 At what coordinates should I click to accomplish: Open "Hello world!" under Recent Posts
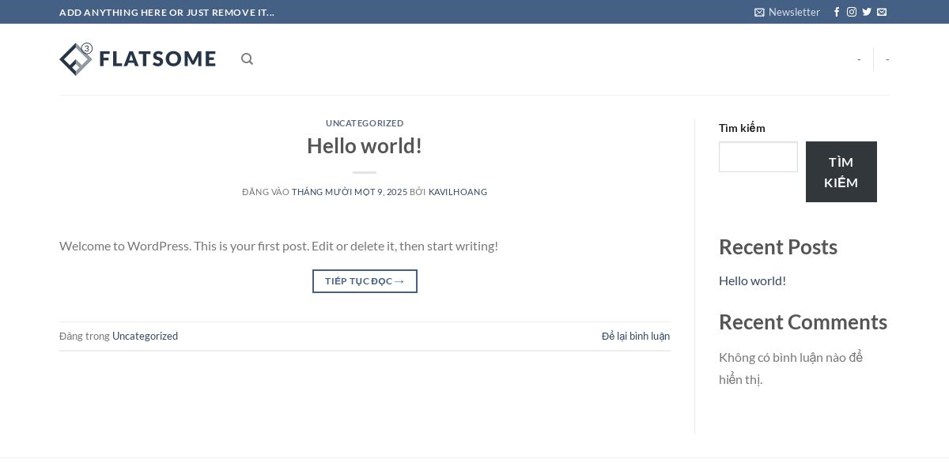point(752,280)
